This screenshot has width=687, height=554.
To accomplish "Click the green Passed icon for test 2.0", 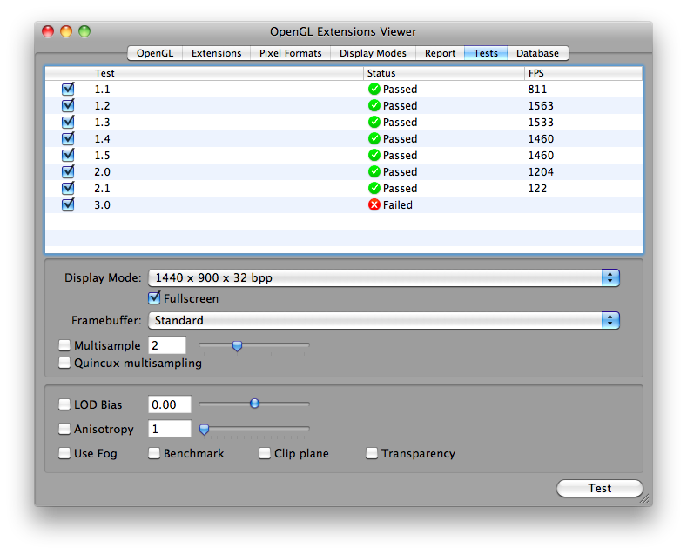I will (374, 171).
